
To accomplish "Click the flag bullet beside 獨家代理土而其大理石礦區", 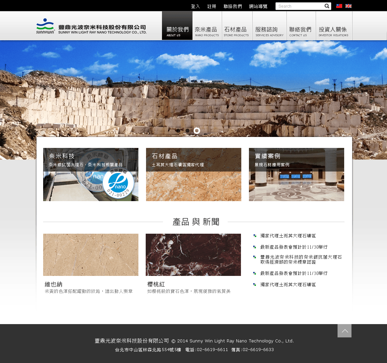I will [255, 235].
